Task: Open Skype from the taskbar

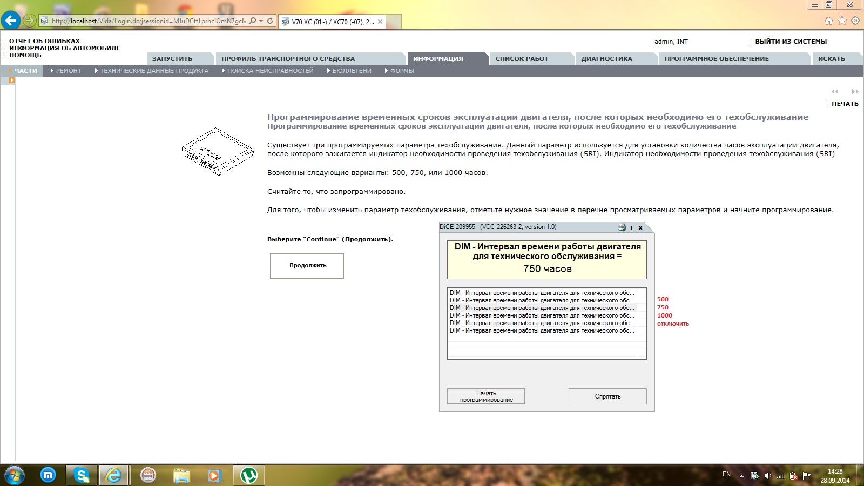Action: (82, 475)
